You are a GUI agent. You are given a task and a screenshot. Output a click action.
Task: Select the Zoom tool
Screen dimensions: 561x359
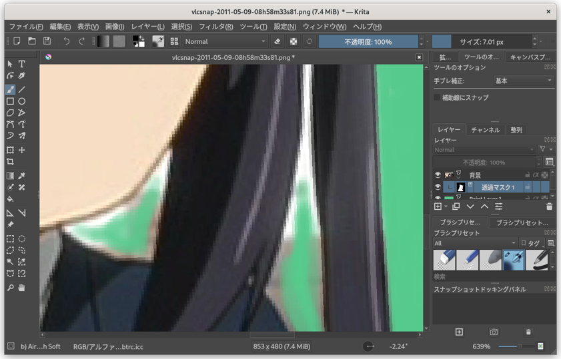pyautogui.click(x=11, y=288)
